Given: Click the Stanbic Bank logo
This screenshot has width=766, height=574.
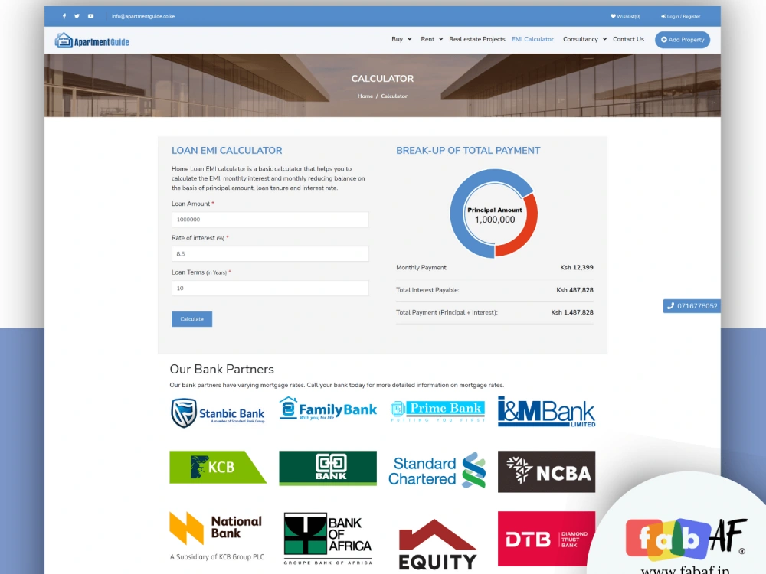Looking at the screenshot, I should 218,413.
